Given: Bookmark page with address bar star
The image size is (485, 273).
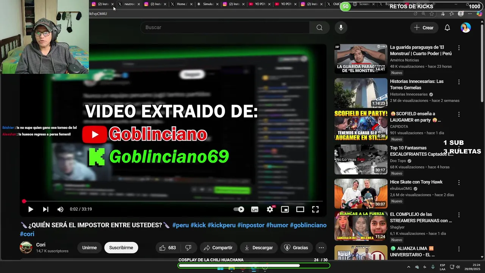Looking at the screenshot, I should click(x=432, y=14).
